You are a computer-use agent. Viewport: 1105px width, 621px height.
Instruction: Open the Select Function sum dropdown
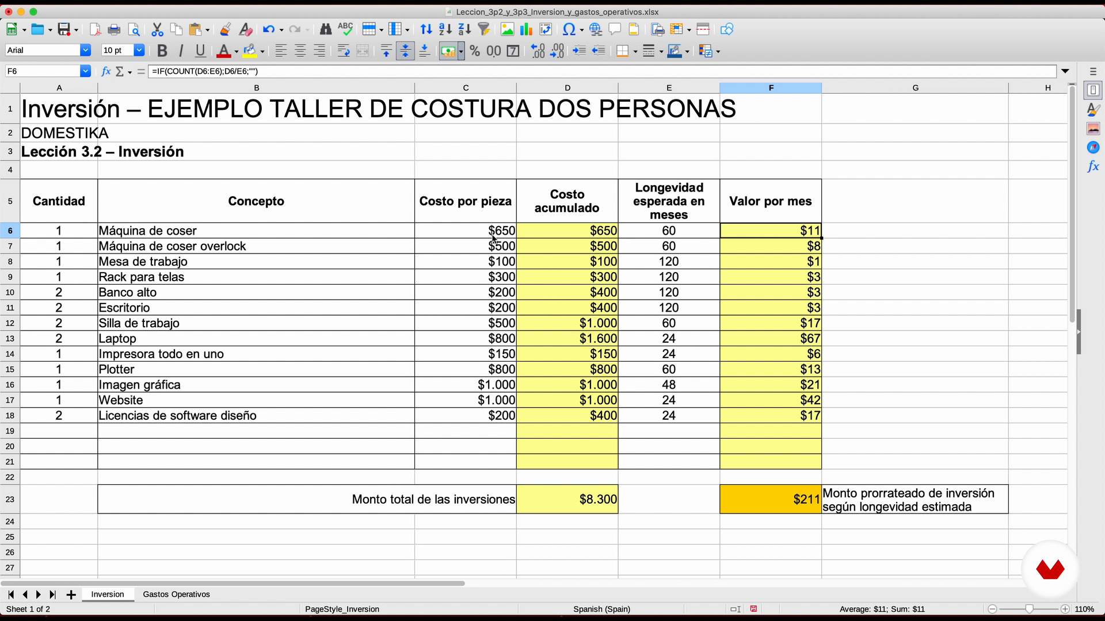130,72
